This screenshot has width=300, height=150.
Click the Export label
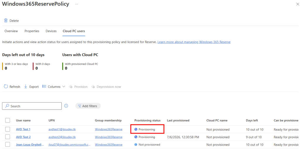tap(34, 87)
